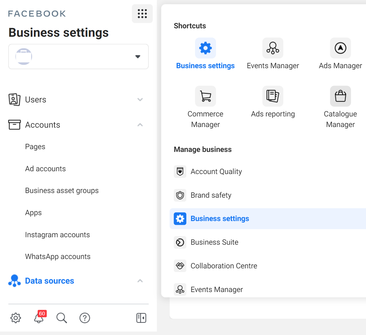
Task: Click the search magnifier icon
Action: 62,318
